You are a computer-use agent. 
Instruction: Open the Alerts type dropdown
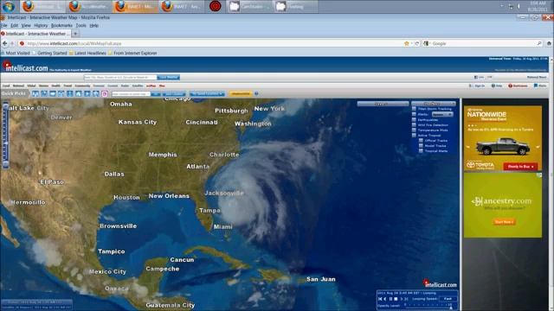click(x=442, y=114)
